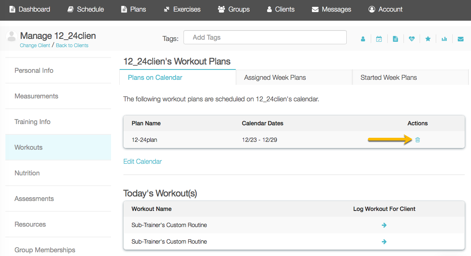Select Measurements in the sidebar
Viewport: 471px width, 256px height.
coord(58,96)
